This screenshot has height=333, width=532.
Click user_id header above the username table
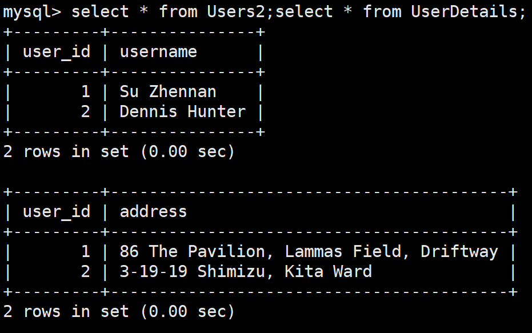point(57,52)
